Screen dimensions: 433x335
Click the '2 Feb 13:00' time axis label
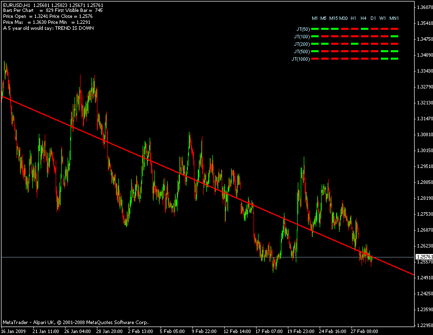[x=140, y=331]
